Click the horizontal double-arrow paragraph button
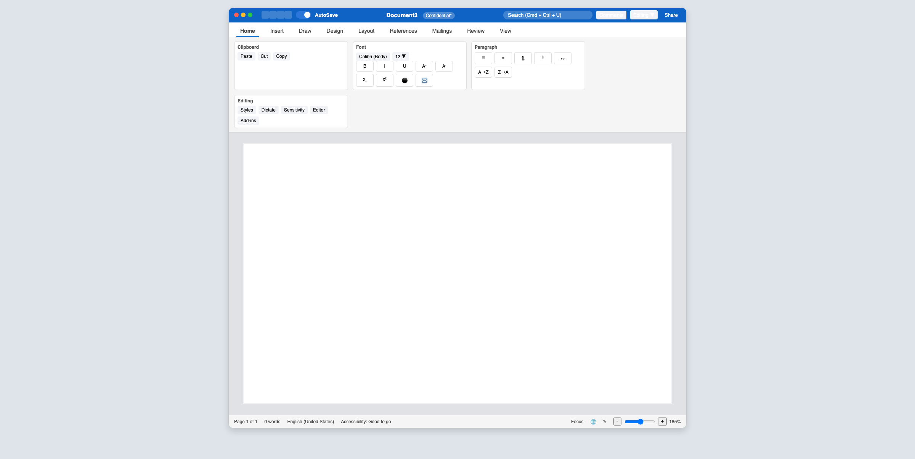 point(562,58)
